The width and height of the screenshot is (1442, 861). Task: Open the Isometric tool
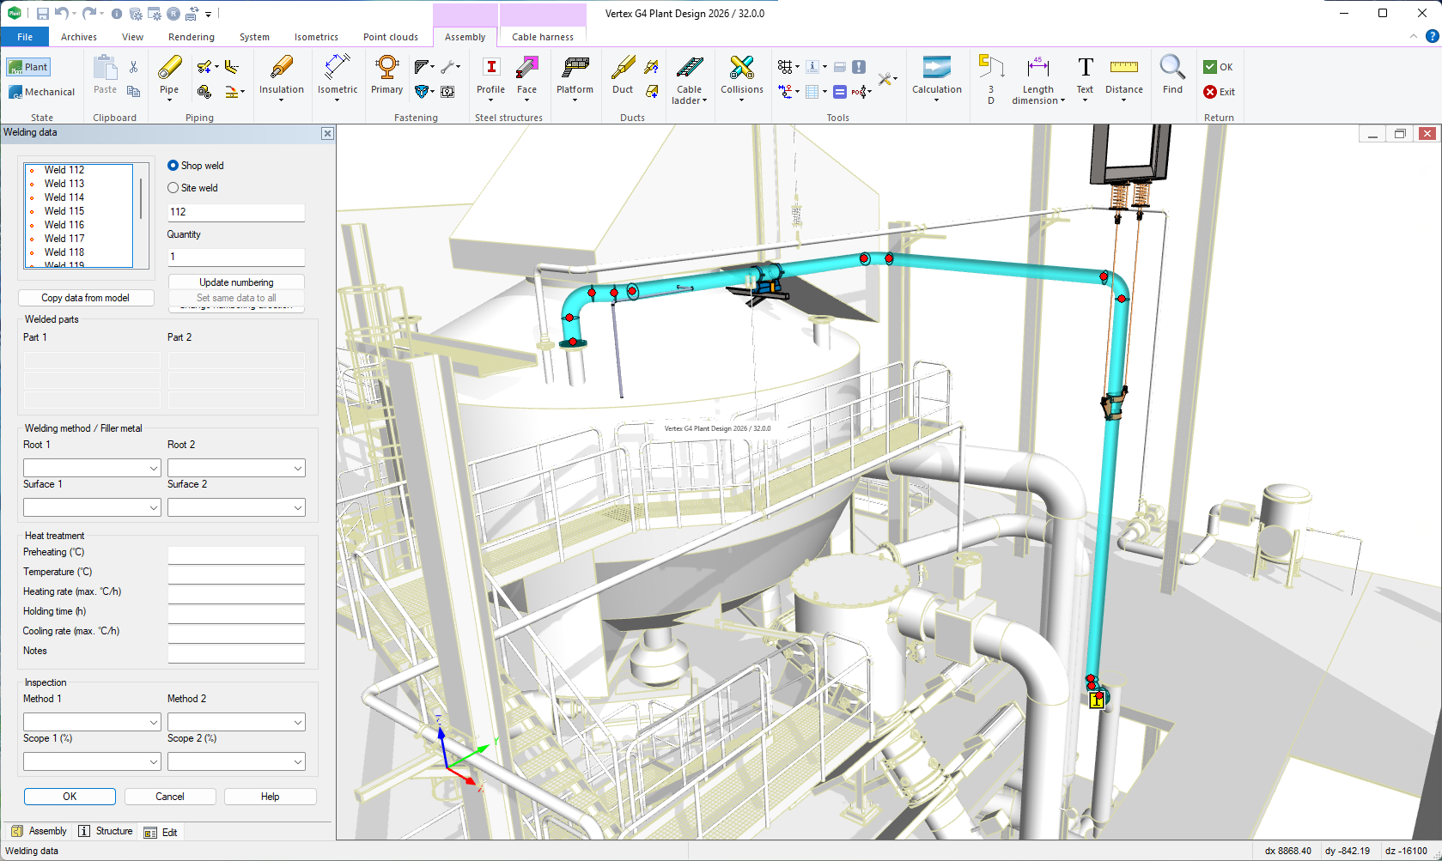point(337,68)
